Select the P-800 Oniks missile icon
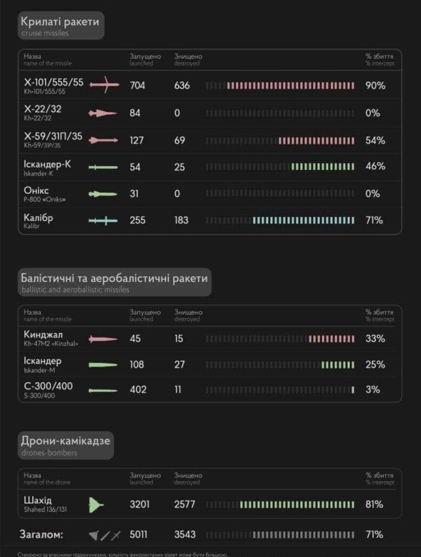The image size is (421, 557). [x=103, y=194]
